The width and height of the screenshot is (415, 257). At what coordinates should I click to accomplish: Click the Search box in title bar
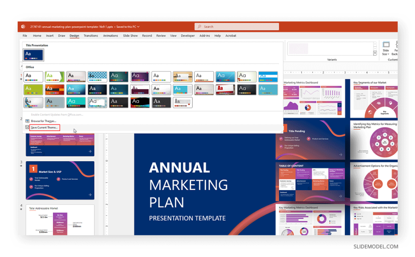(237, 27)
